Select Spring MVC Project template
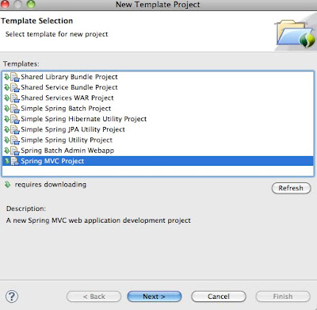 click(158, 161)
